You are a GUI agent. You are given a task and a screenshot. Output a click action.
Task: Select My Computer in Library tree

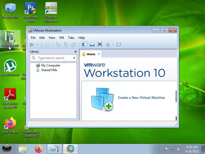48,65
